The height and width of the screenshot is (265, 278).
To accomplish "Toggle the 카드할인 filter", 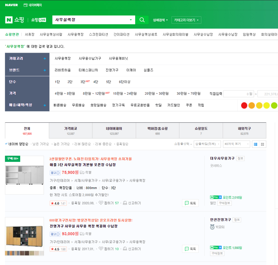I will coord(173,105).
